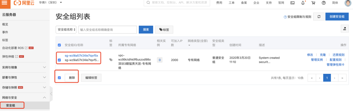Viewport: 353px width, 111px height.
Task: Open security group sg-wz9ia57lr24le7tqvf5x link
Action: click(81, 55)
